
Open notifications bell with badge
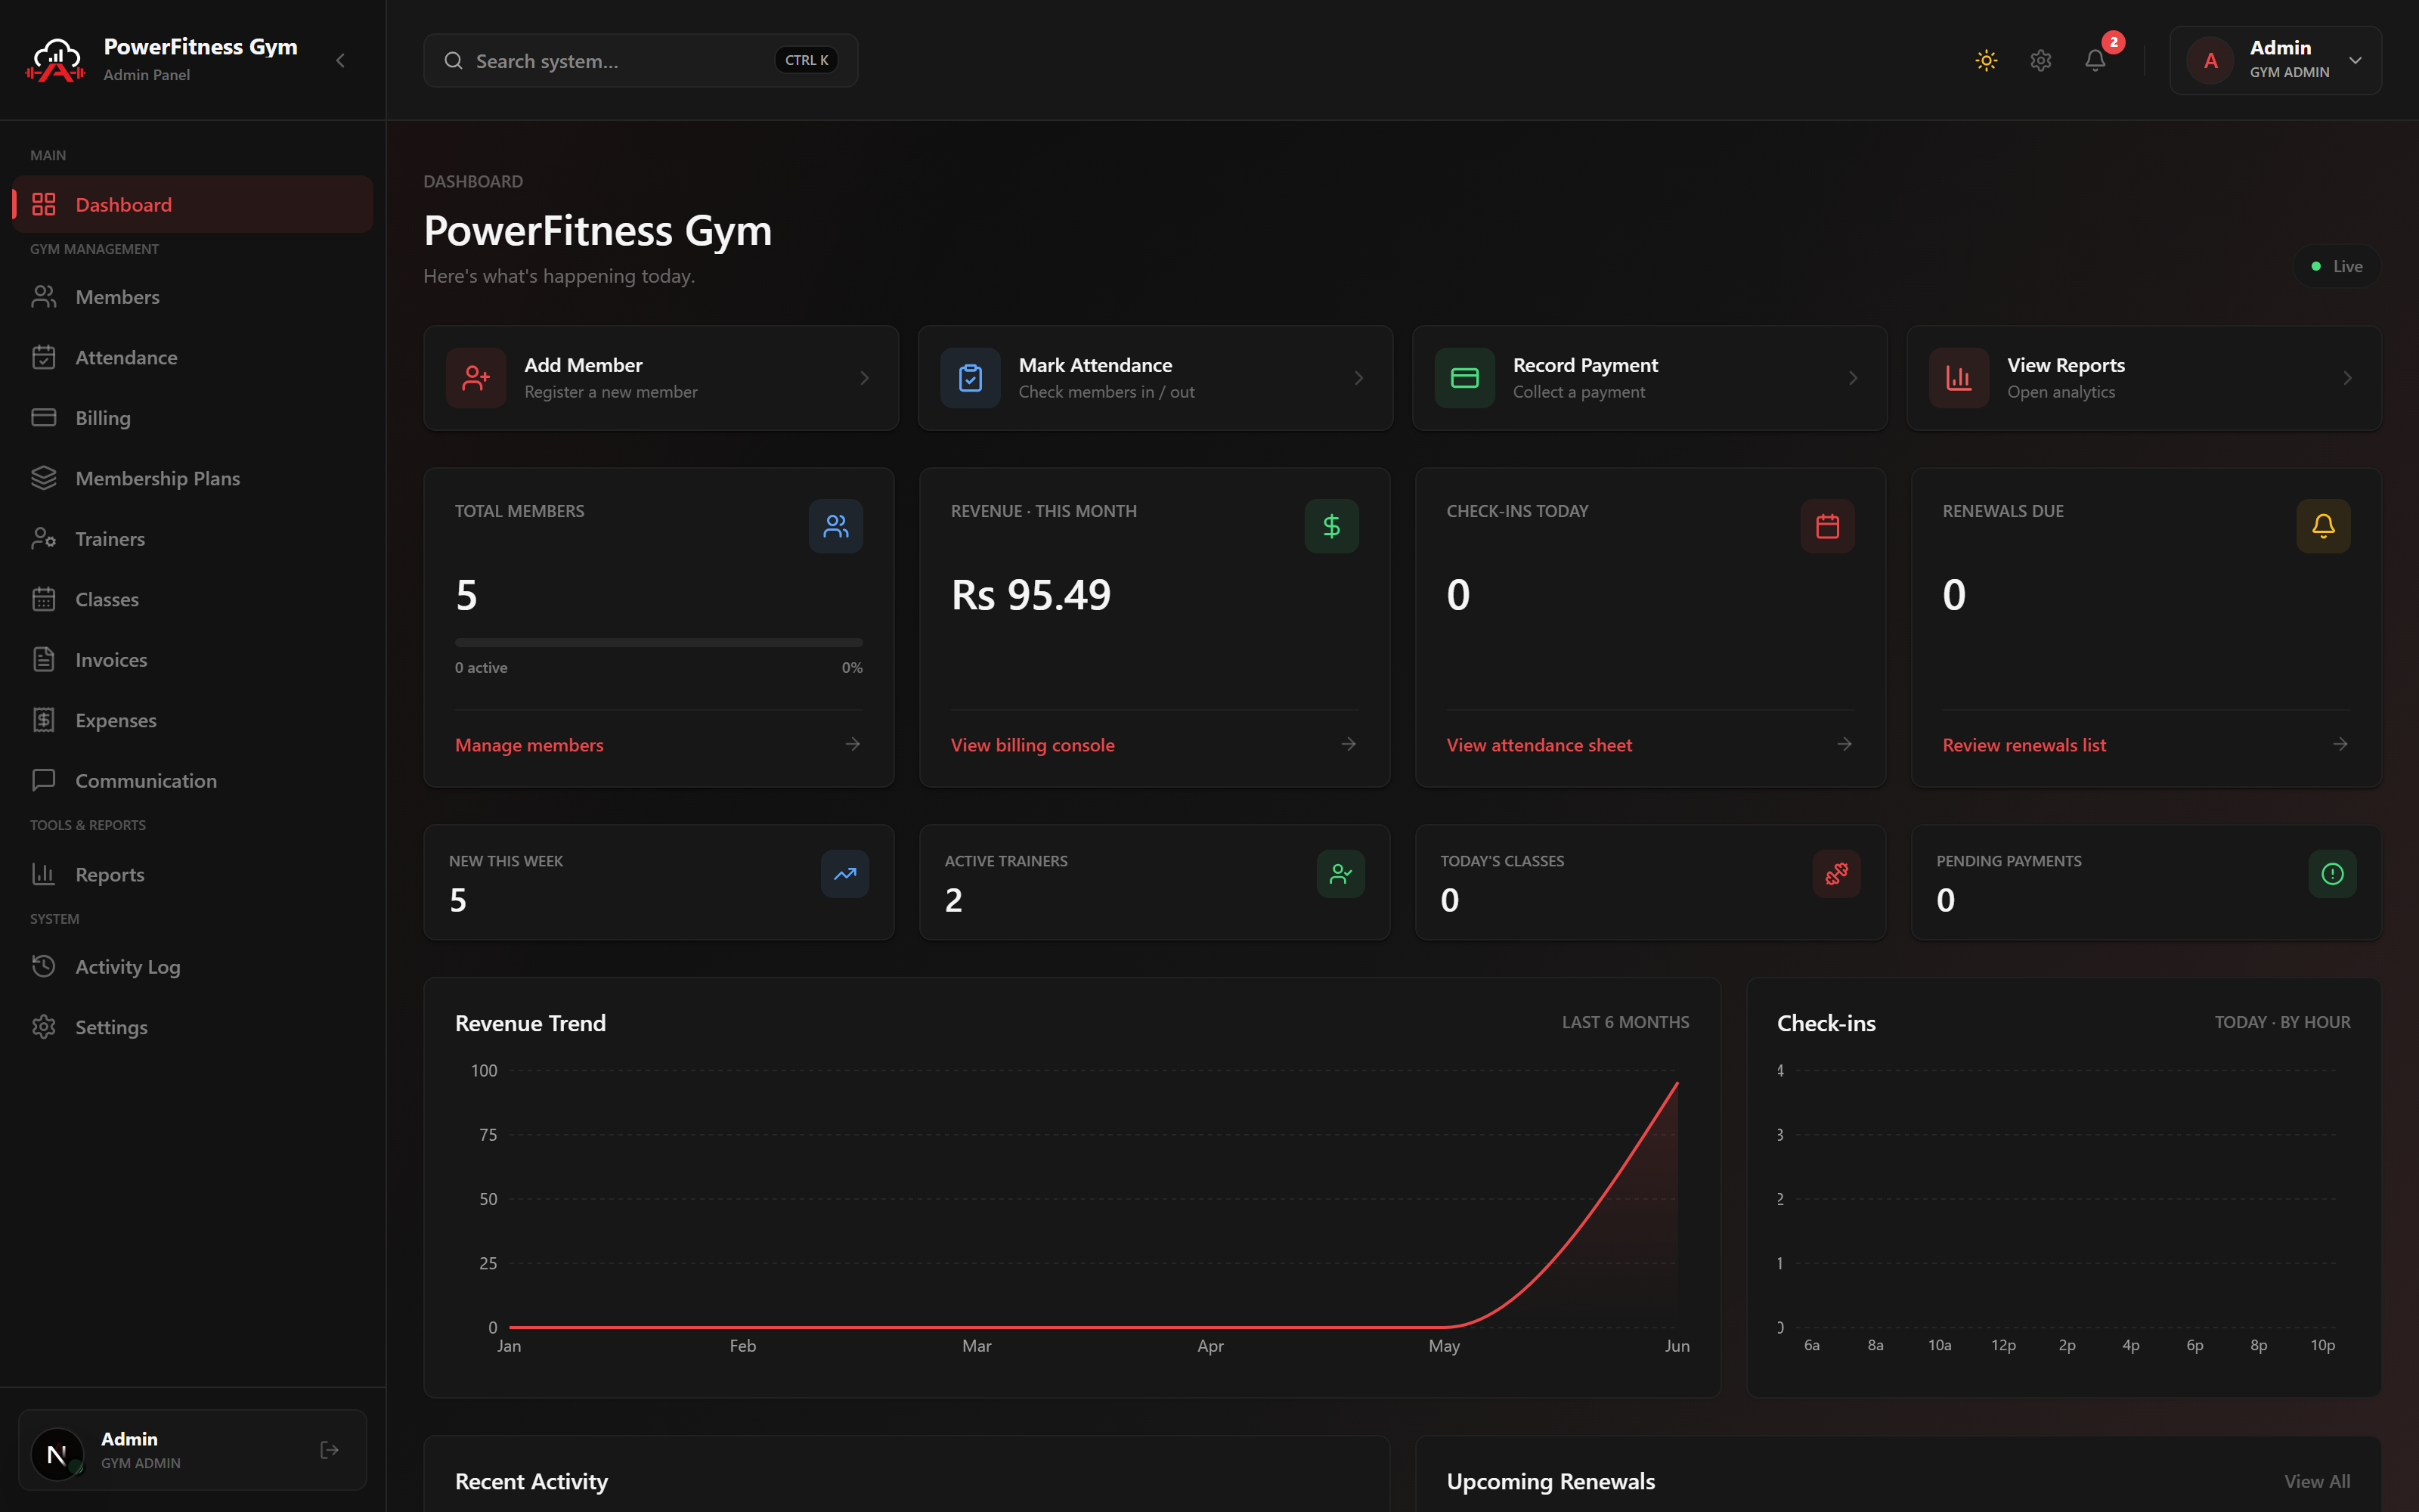[x=2096, y=60]
